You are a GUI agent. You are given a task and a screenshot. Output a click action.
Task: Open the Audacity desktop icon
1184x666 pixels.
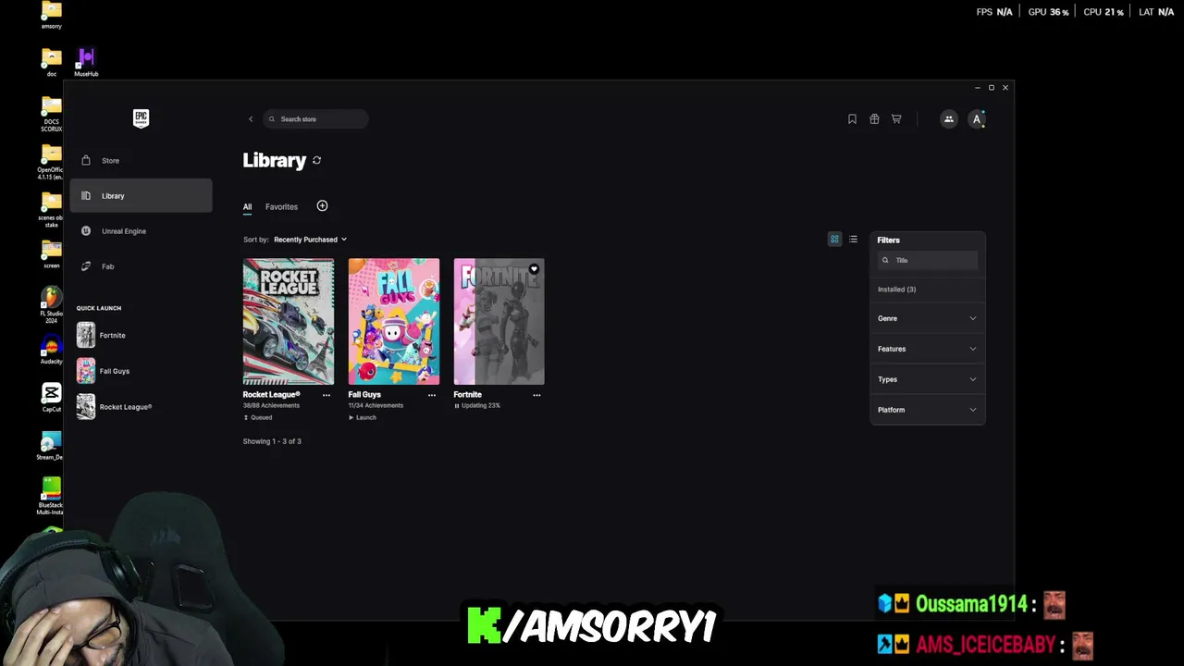[51, 350]
